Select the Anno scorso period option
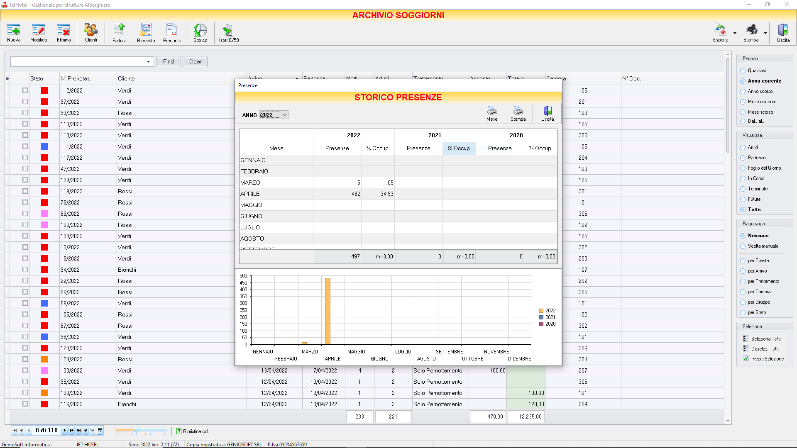Viewport: 797px width, 448px height. coord(743,91)
